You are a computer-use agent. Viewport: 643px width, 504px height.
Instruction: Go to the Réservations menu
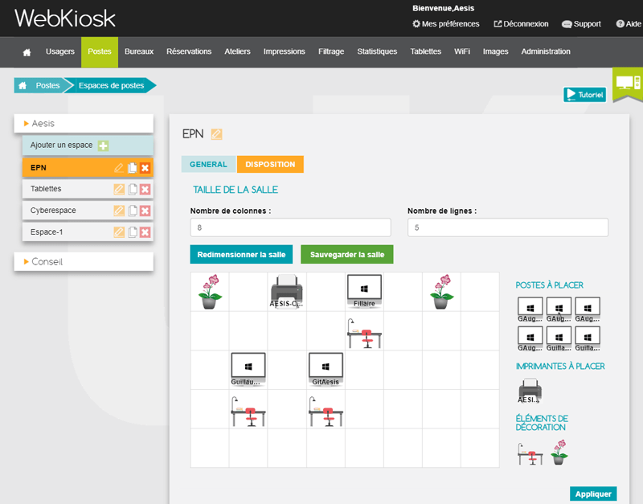coord(189,51)
